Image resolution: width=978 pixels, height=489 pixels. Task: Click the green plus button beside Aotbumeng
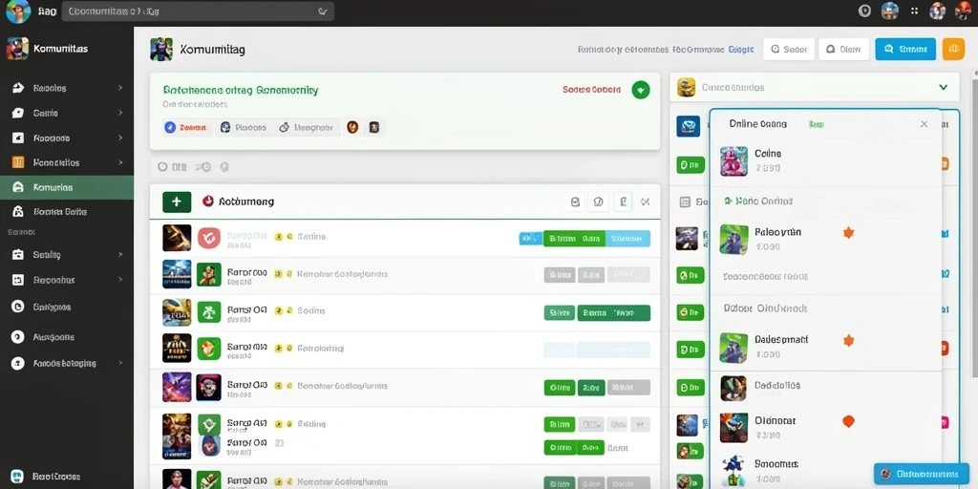pos(177,202)
